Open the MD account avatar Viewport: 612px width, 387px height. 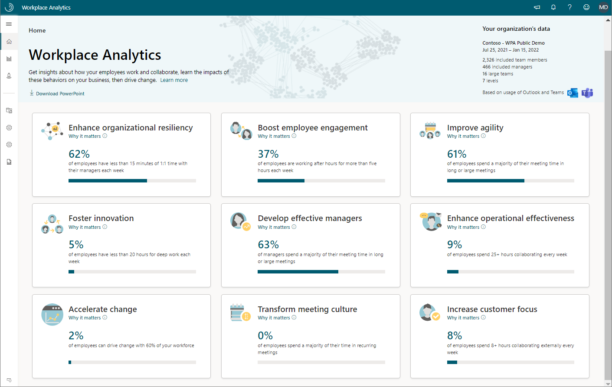[603, 7]
